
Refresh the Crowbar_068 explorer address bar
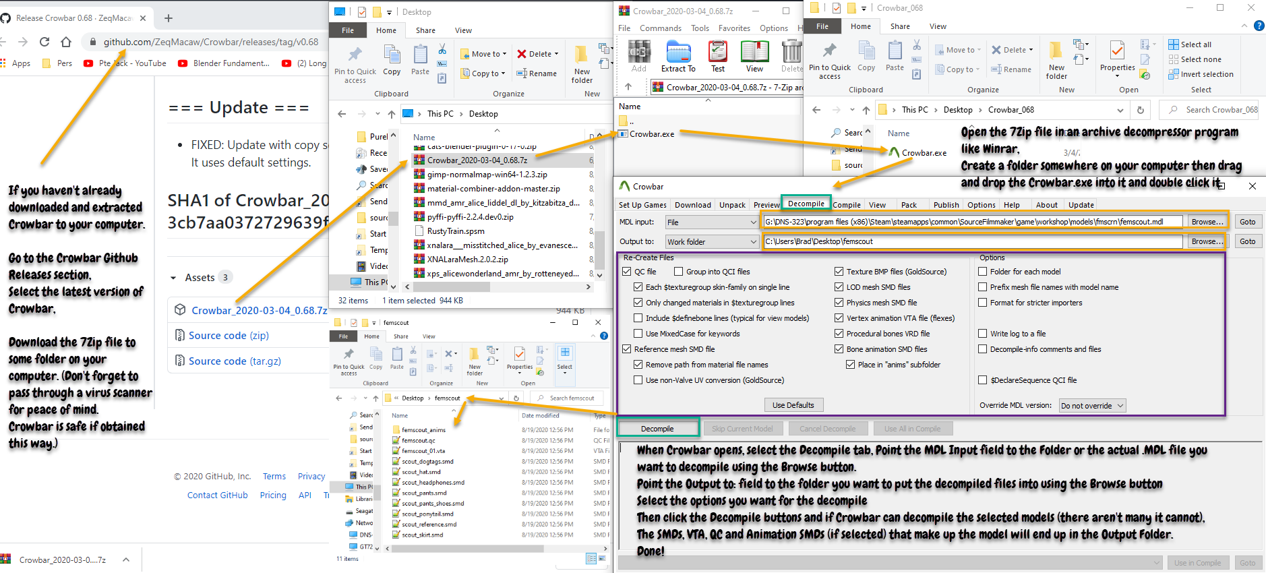point(1141,110)
